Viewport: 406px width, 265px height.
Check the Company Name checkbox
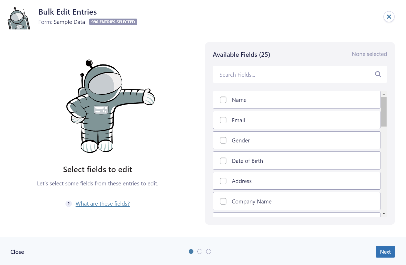point(223,201)
